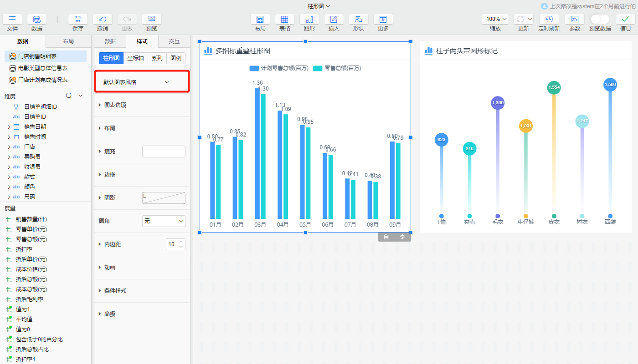Image resolution: width=638 pixels, height=364 pixels.
Task: Open the 默认图表风格 style dropdown
Action: click(142, 82)
